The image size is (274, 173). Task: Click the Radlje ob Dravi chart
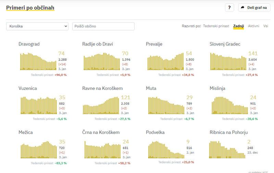[x=101, y=62]
